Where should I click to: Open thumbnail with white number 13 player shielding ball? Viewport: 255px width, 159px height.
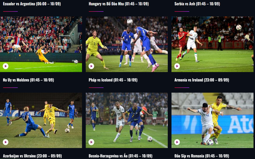(212, 120)
